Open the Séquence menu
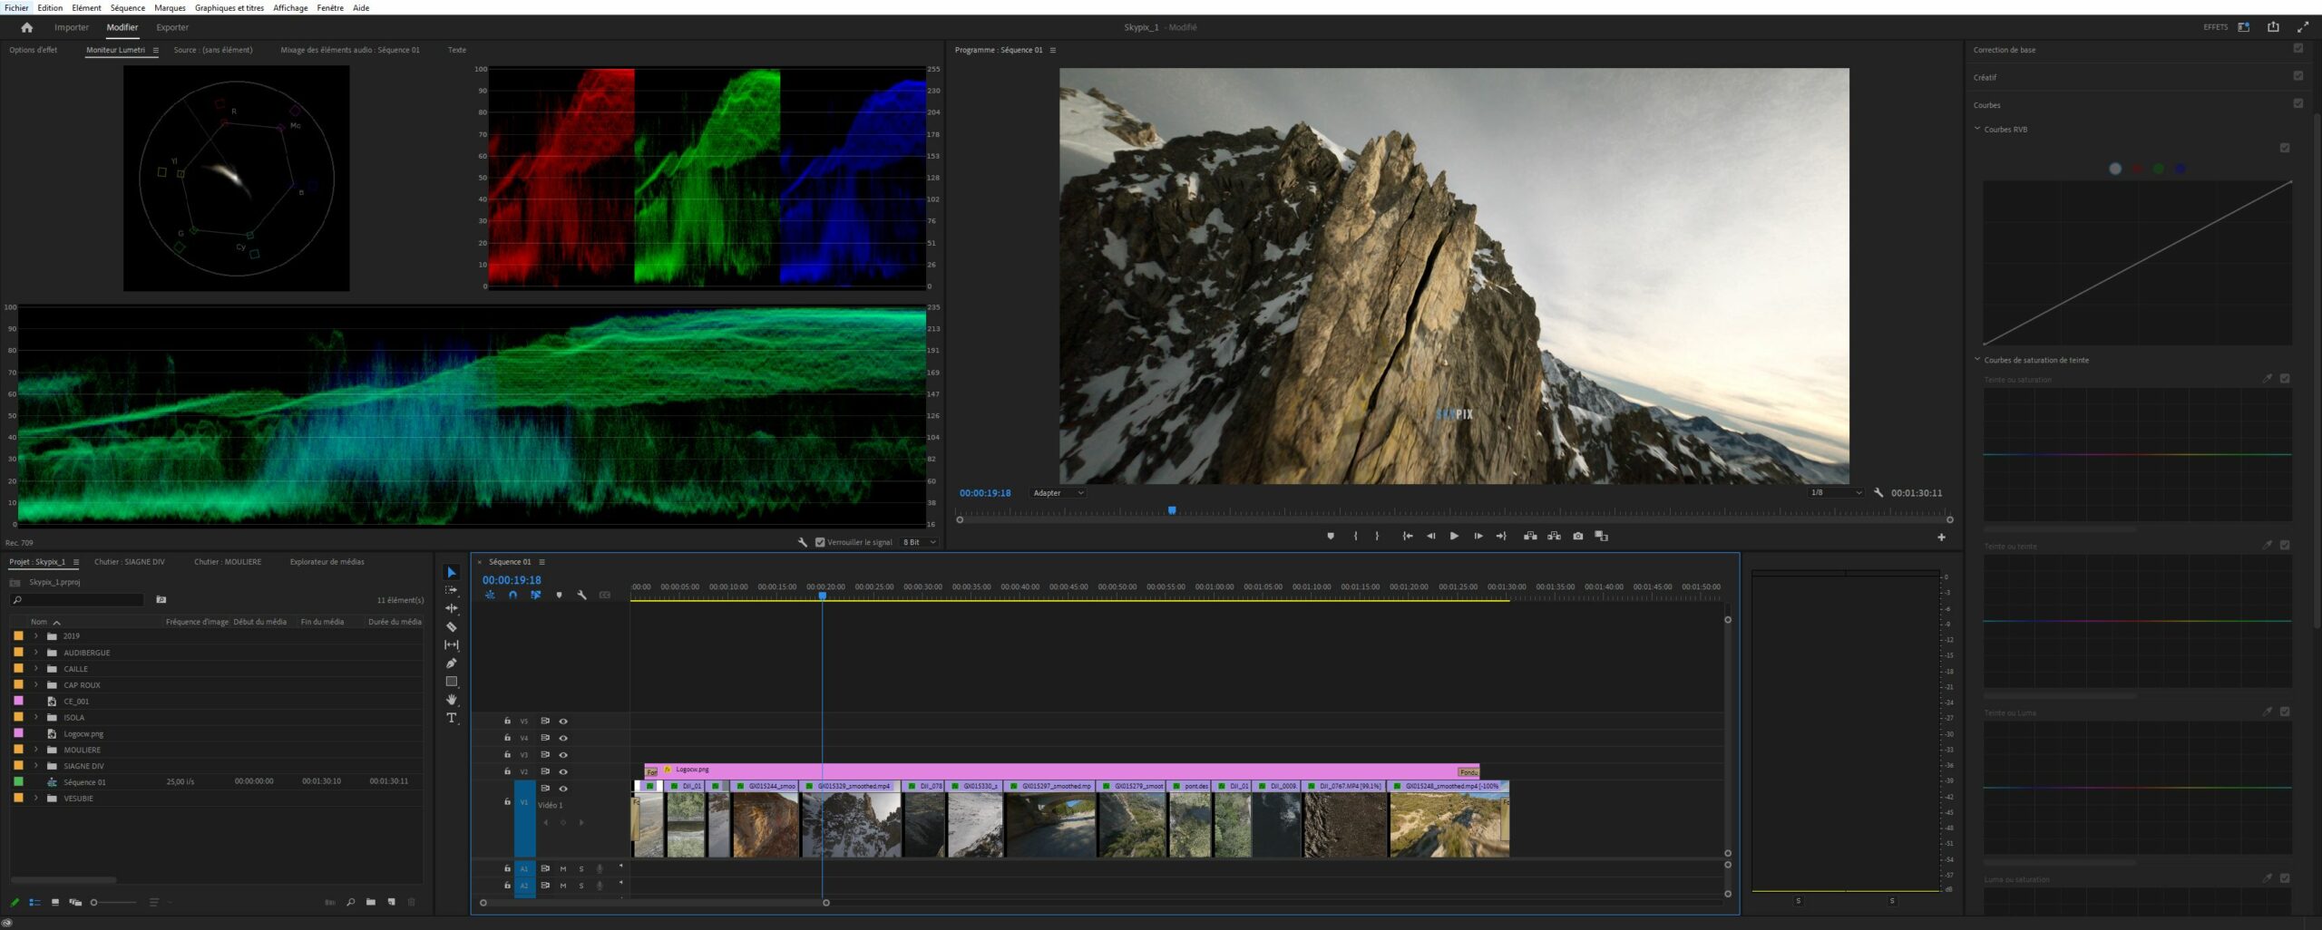The image size is (2322, 930). click(x=127, y=7)
